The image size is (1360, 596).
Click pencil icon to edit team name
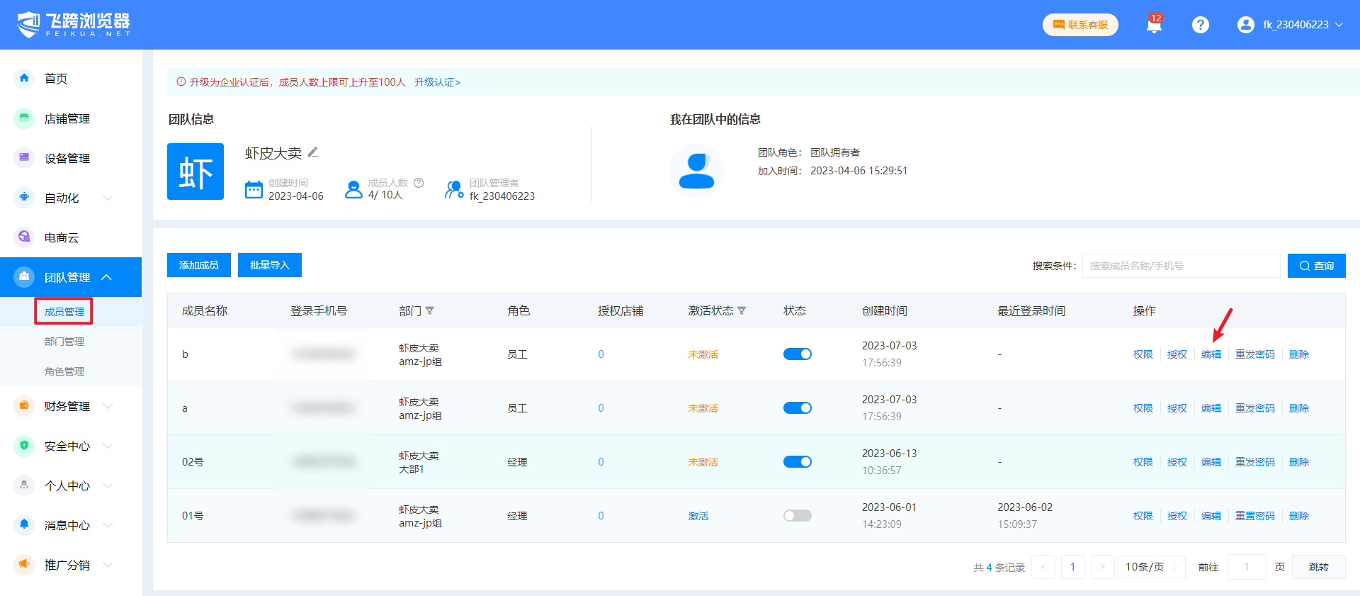click(313, 152)
